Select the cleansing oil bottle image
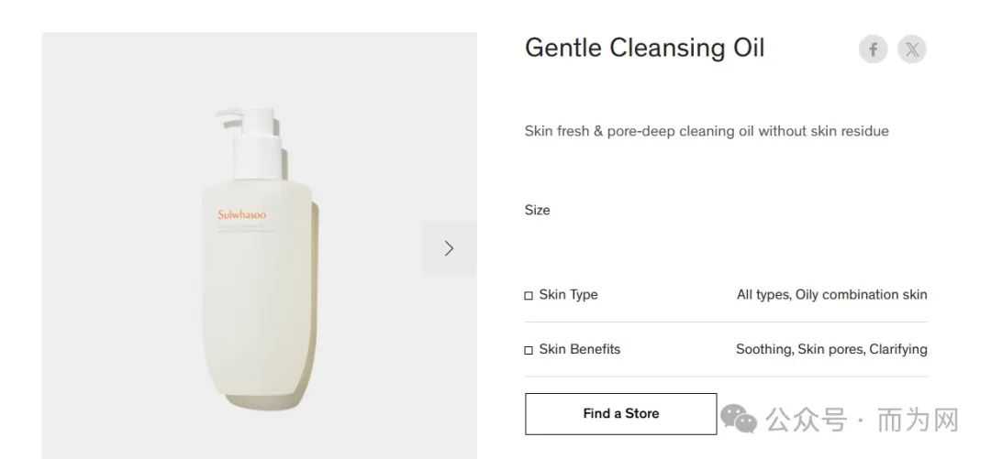Viewport: 991px width, 459px height. [x=259, y=260]
